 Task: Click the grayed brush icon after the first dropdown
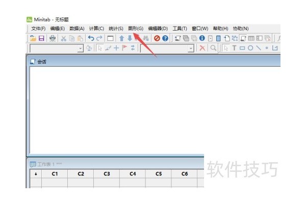tap(89, 48)
